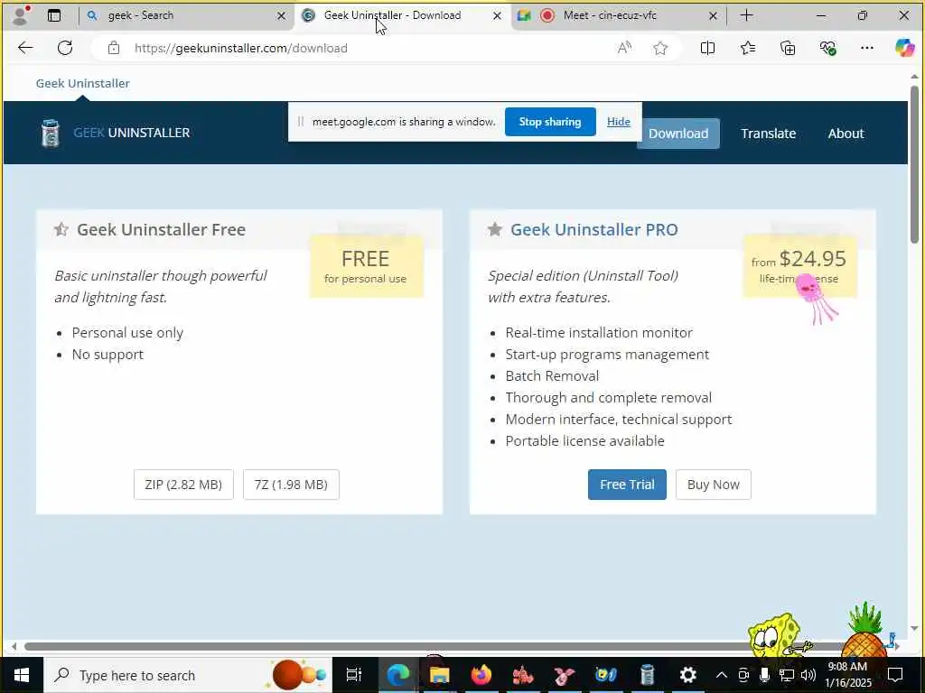Download the 7Z (1.98 MB) package
Image resolution: width=925 pixels, height=693 pixels.
pyautogui.click(x=291, y=485)
